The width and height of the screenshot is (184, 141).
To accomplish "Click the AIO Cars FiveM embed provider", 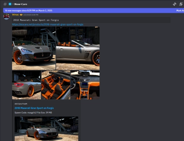I will pyautogui.click(x=21, y=104).
